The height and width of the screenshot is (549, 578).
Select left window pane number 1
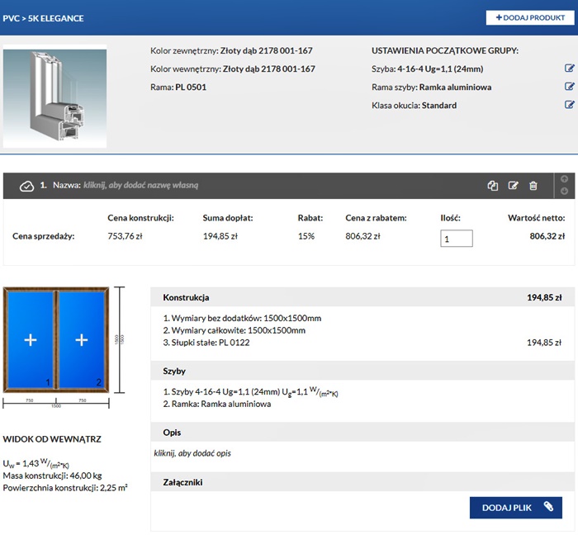pyautogui.click(x=31, y=339)
